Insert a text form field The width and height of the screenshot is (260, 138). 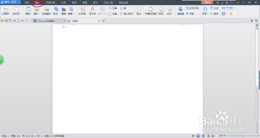[224, 9]
